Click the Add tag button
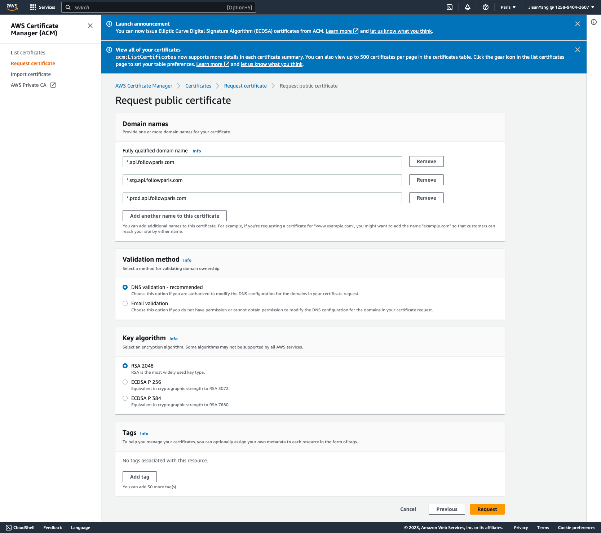This screenshot has width=601, height=533. point(140,477)
